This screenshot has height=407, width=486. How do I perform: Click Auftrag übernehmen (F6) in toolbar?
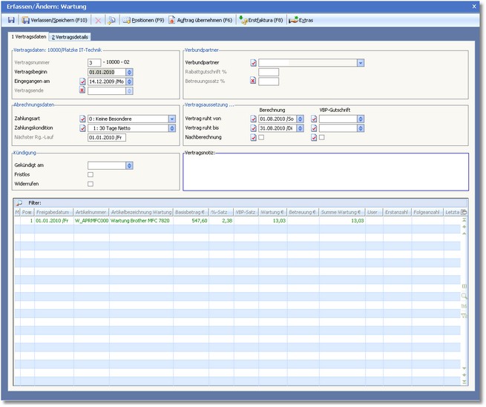tap(200, 20)
